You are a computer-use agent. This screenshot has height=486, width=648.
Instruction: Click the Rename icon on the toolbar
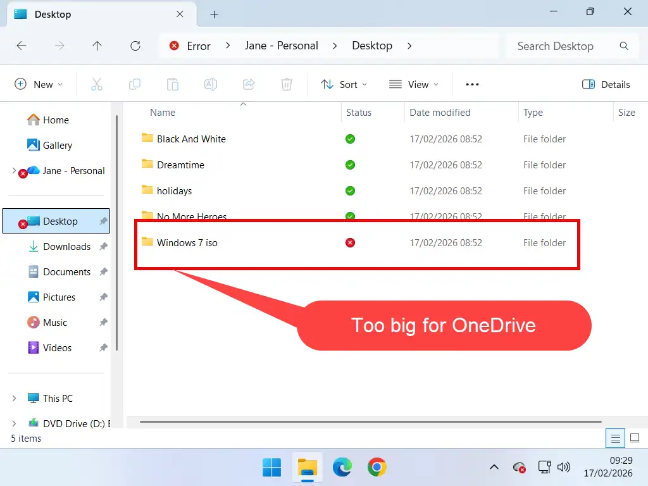(x=210, y=84)
